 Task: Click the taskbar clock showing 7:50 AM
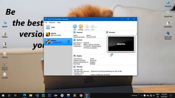[164, 96]
